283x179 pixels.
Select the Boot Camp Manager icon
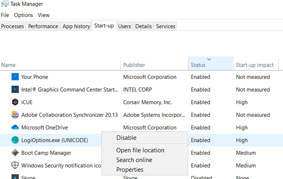[15, 153]
